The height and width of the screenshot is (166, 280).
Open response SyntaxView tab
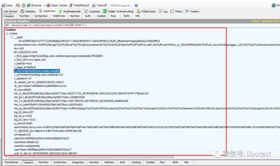click(x=60, y=162)
